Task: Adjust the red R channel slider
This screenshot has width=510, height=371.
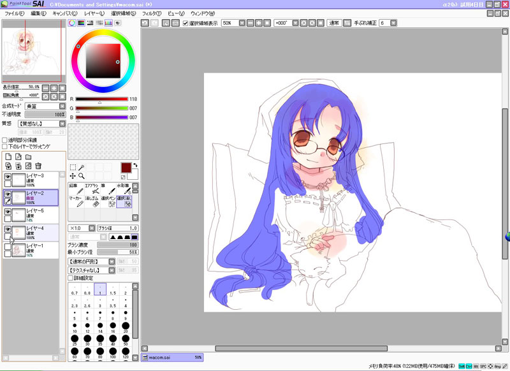Action: (101, 99)
